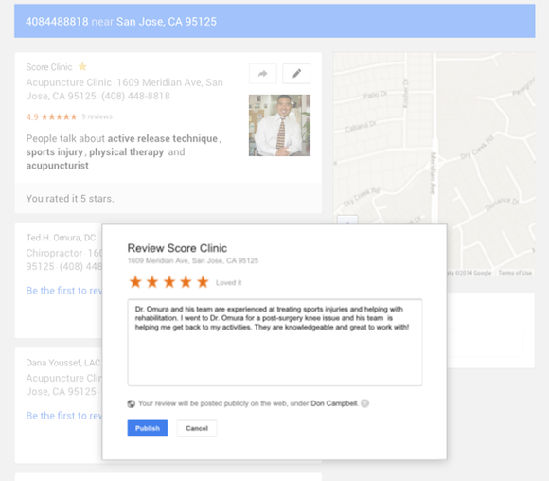
Task: Select the second star in review dialog
Action: (x=152, y=281)
